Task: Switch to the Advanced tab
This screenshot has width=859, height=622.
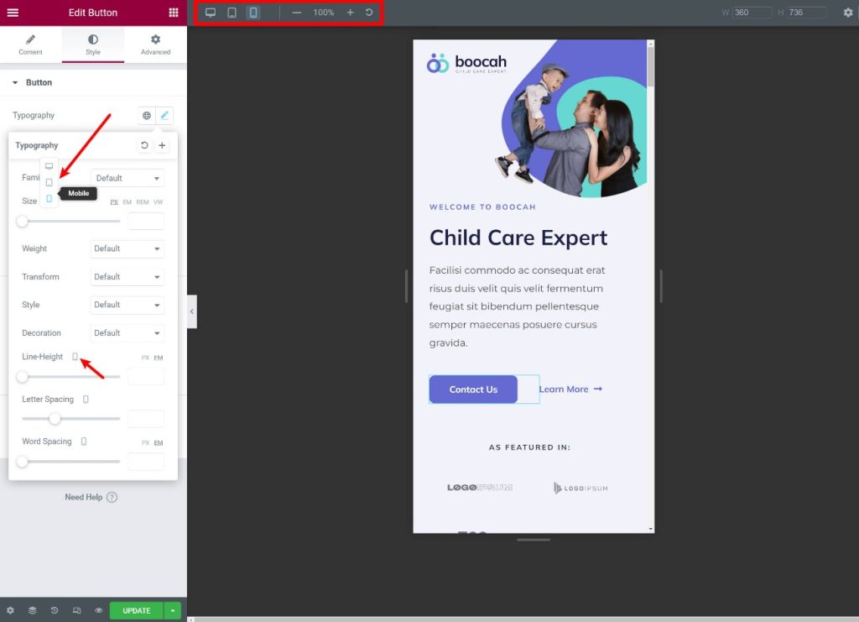Action: click(x=155, y=45)
